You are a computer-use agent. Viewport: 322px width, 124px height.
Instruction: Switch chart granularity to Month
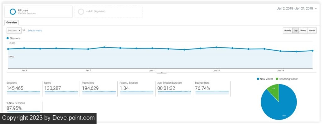[312, 31]
